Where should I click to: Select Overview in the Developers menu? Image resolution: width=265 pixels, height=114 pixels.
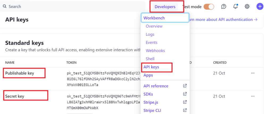pos(154,26)
